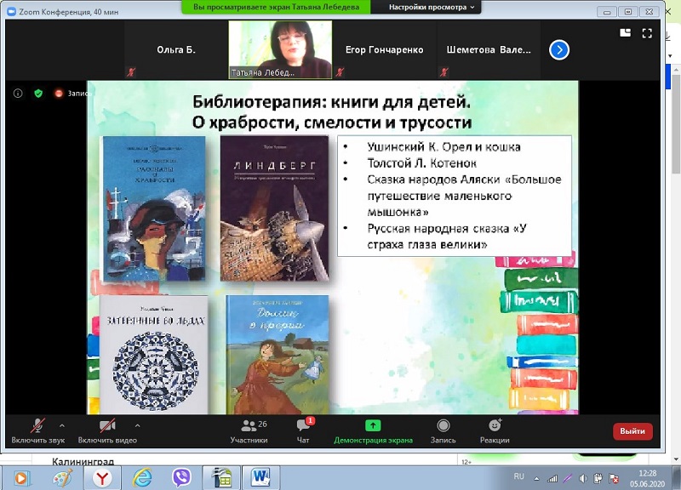The image size is (681, 490).
Task: Open Yandex browser in taskbar
Action: [x=102, y=478]
